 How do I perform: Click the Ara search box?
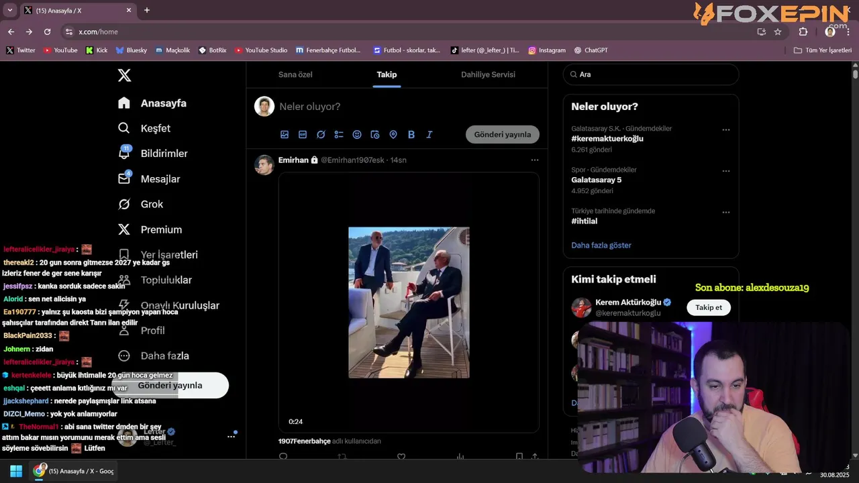click(x=651, y=74)
